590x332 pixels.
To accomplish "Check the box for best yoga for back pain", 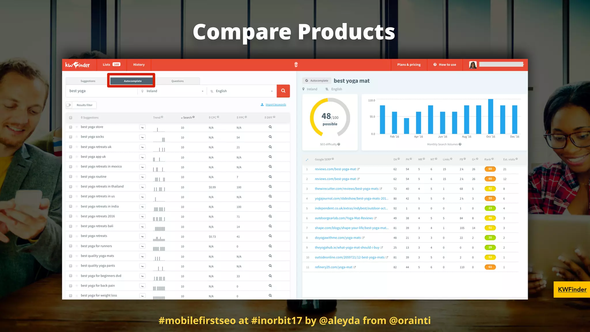I will pyautogui.click(x=71, y=286).
